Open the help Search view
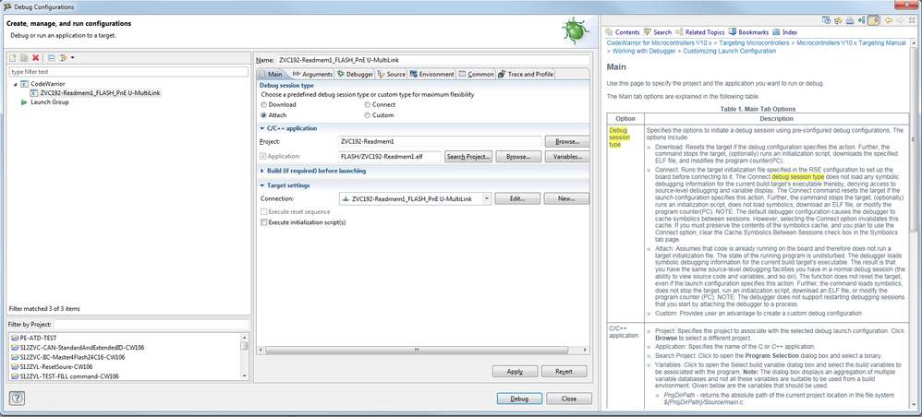 click(x=658, y=32)
